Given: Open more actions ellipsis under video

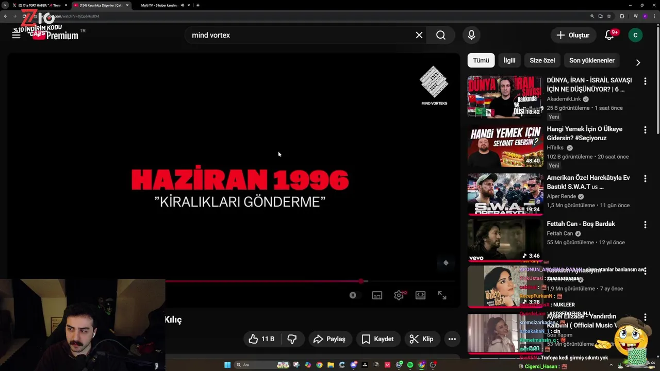Looking at the screenshot, I should click(x=452, y=339).
